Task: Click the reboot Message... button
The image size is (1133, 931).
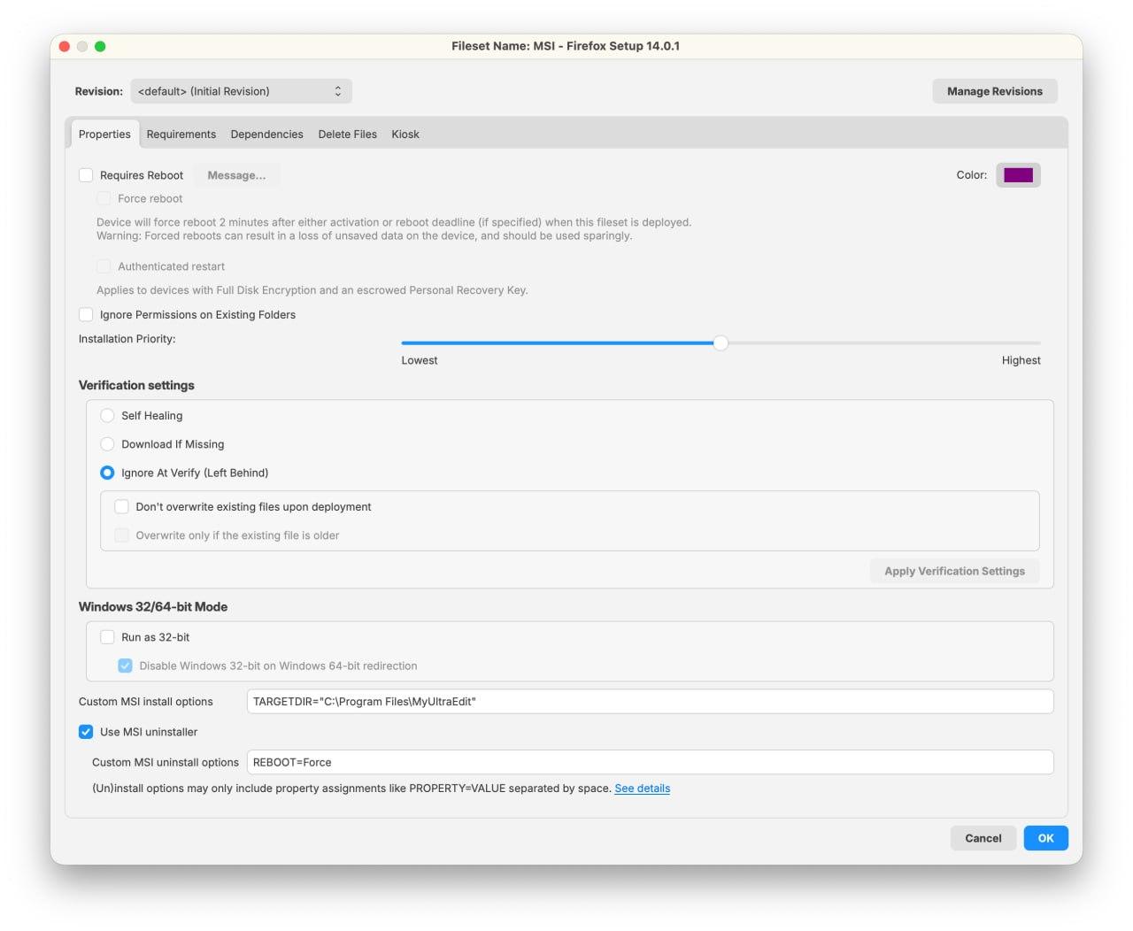Action: point(236,175)
